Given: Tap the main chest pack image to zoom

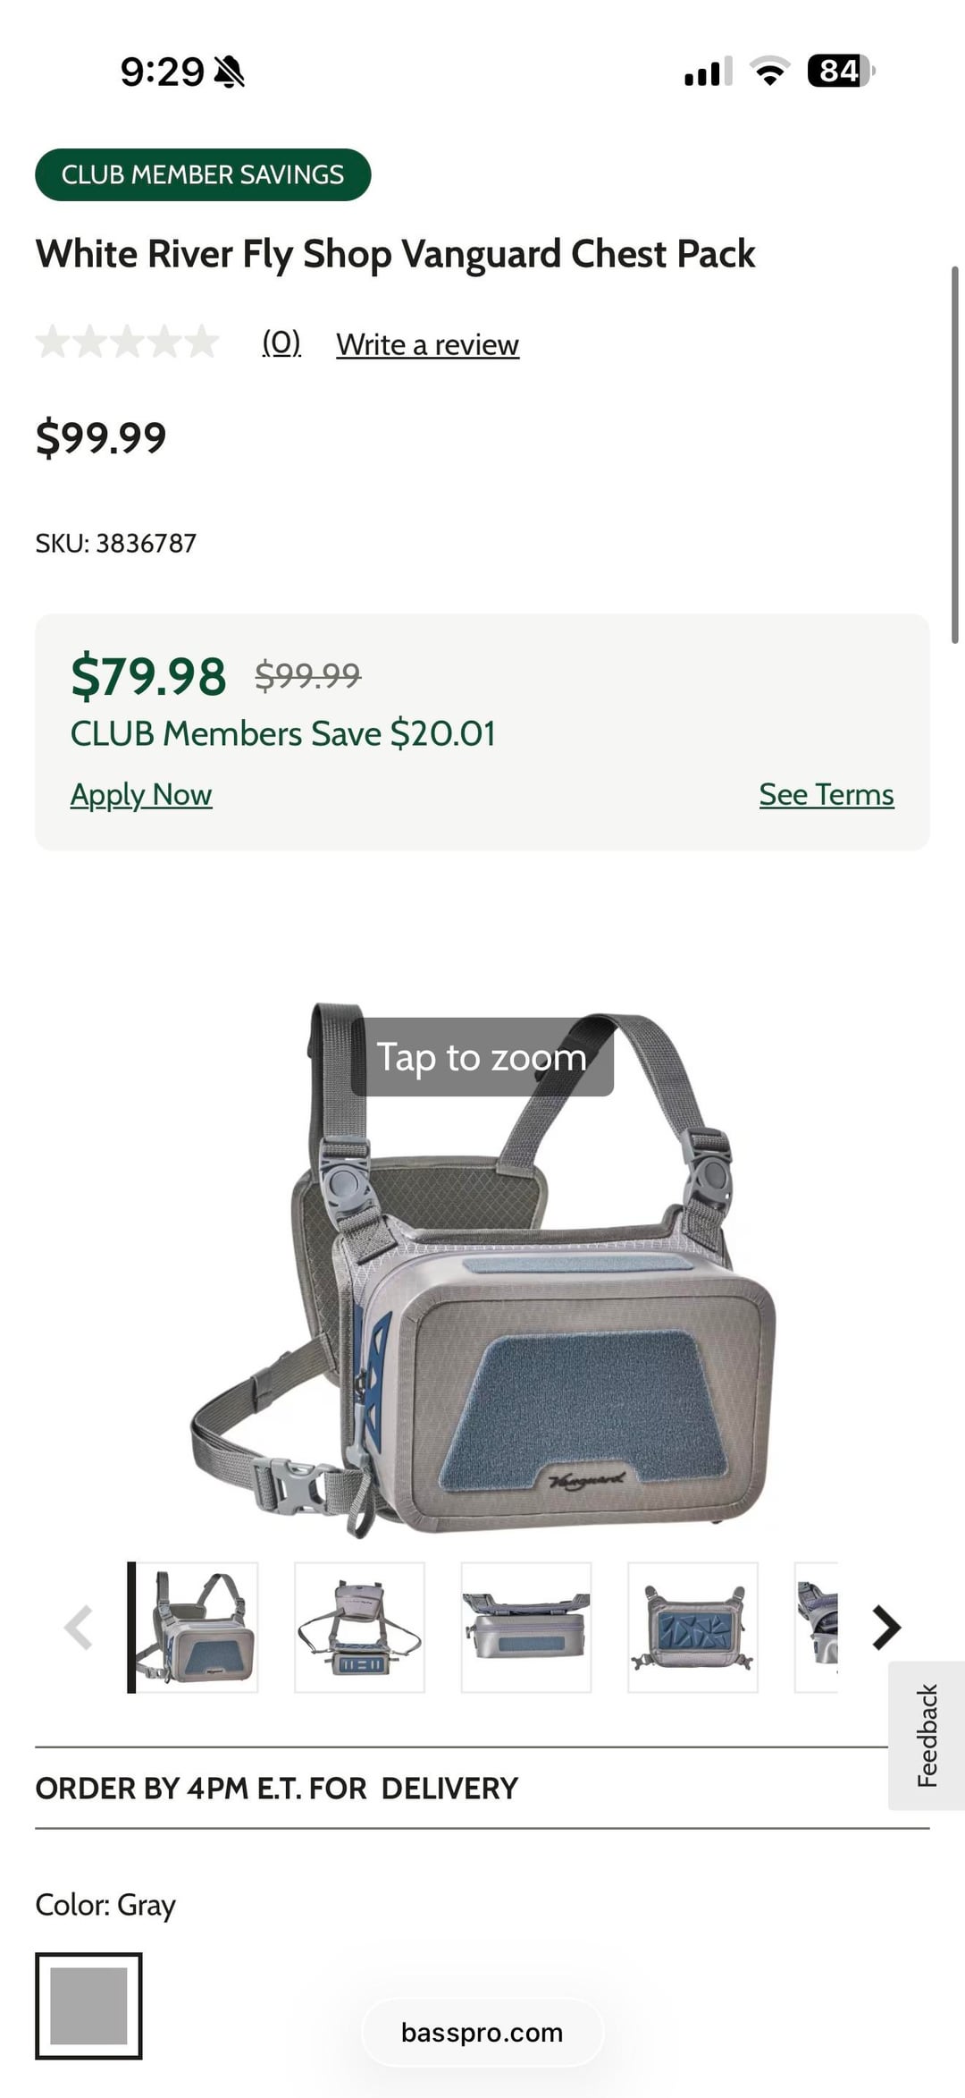Looking at the screenshot, I should coord(482,1270).
